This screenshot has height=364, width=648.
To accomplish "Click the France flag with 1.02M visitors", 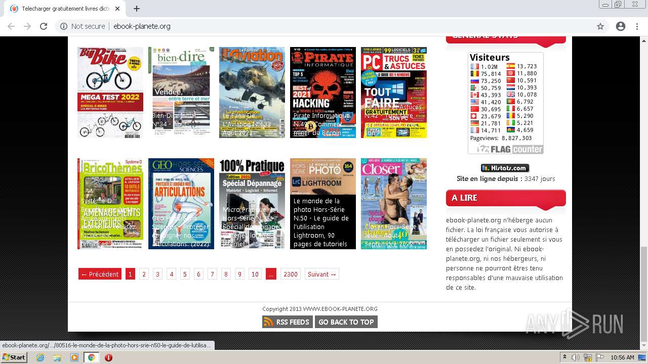I will tap(475, 66).
